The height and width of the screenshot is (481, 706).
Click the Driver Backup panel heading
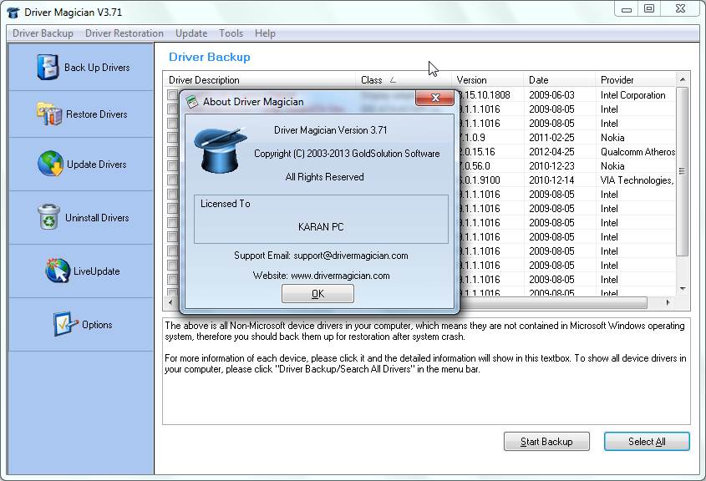click(210, 57)
